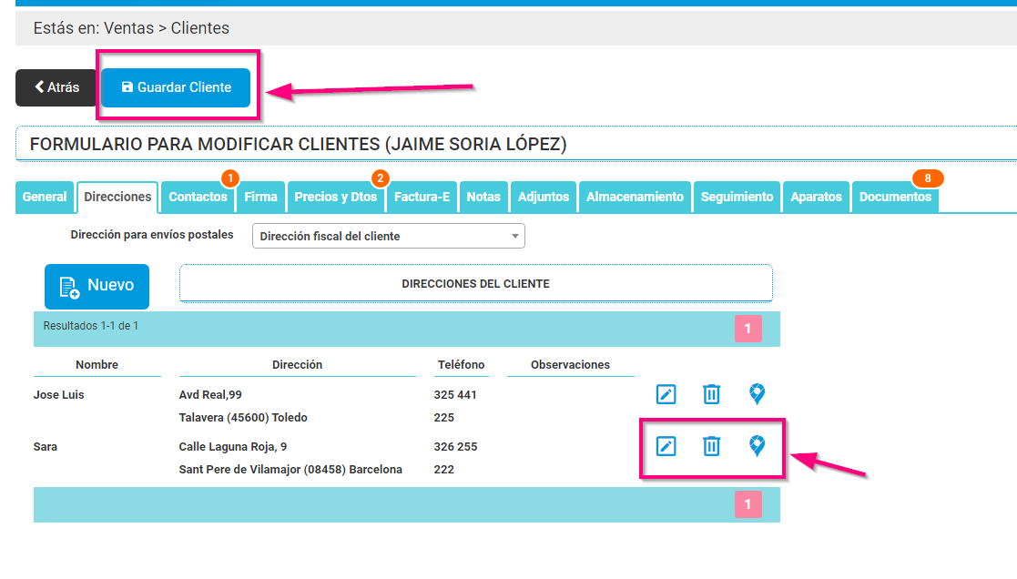Viewport: 1017px width, 579px height.
Task: Click the save icon inside Guardar Cliente
Action: coord(126,87)
